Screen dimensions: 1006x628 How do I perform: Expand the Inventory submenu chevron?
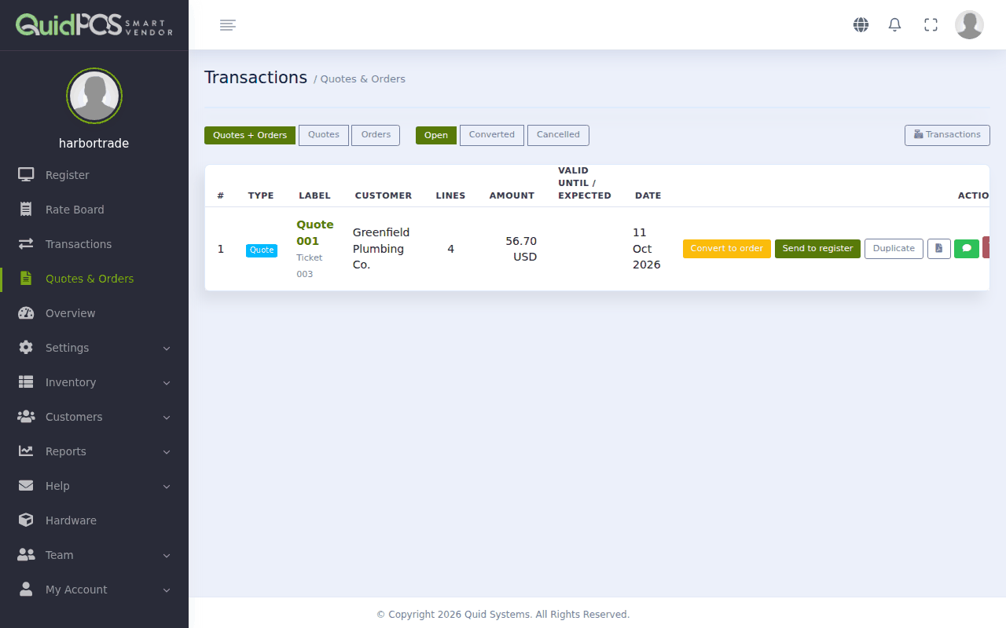coord(167,382)
